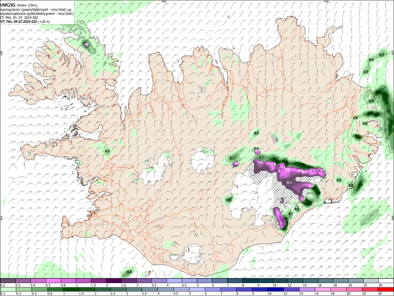Click the '12' label in the upper legend row

[x=290, y=285]
